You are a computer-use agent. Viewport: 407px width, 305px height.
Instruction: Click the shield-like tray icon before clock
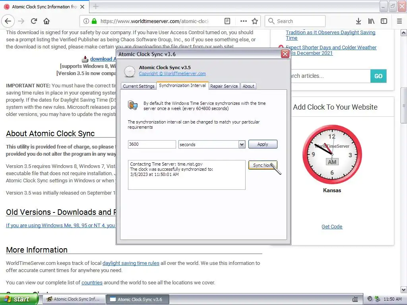[x=377, y=299]
